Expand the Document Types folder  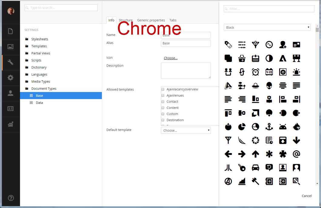tap(44, 89)
